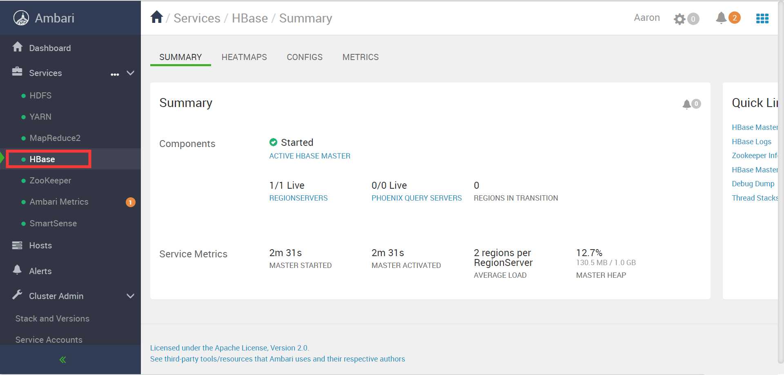Click the Dashboard house icon in the sidebar
This screenshot has height=375, width=784.
(18, 47)
